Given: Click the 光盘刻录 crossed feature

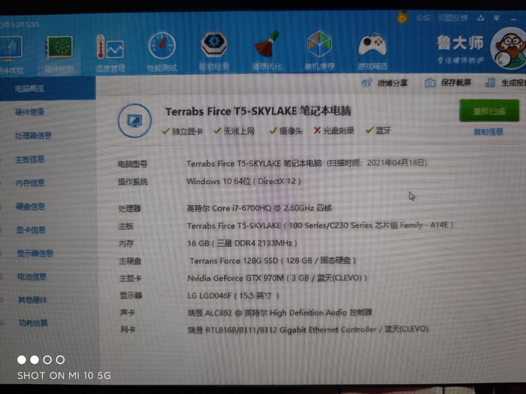Looking at the screenshot, I should click(x=334, y=131).
